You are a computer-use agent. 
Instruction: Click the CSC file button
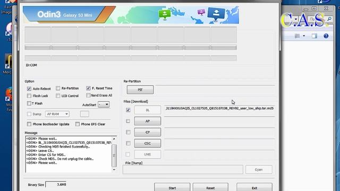(x=148, y=143)
